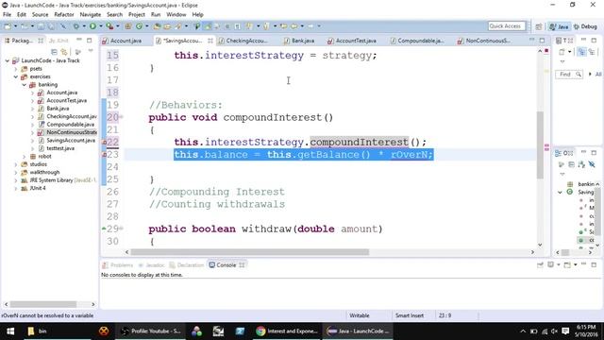Open the Navigate menu
The image size is (604, 340).
(91, 15)
